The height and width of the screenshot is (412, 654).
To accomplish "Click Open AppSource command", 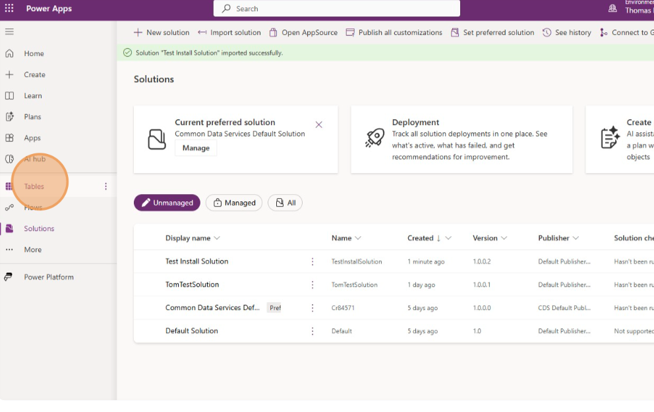I will pyautogui.click(x=303, y=32).
